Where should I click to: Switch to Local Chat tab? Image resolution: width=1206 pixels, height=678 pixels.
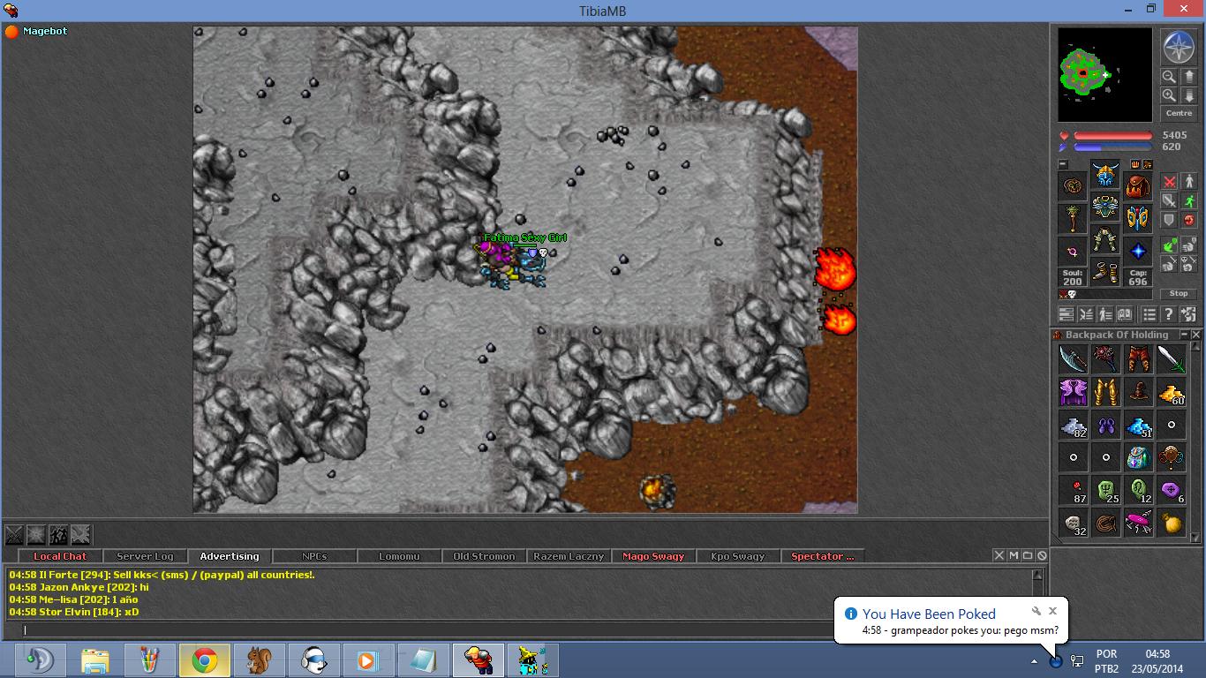click(60, 556)
